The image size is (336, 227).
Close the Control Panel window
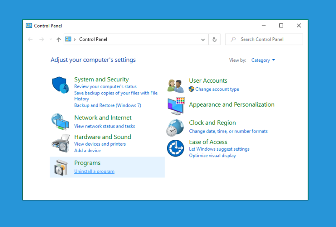[299, 26]
